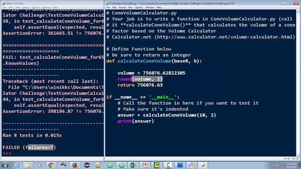Open Window menu in the editor window

[x=150, y=8]
